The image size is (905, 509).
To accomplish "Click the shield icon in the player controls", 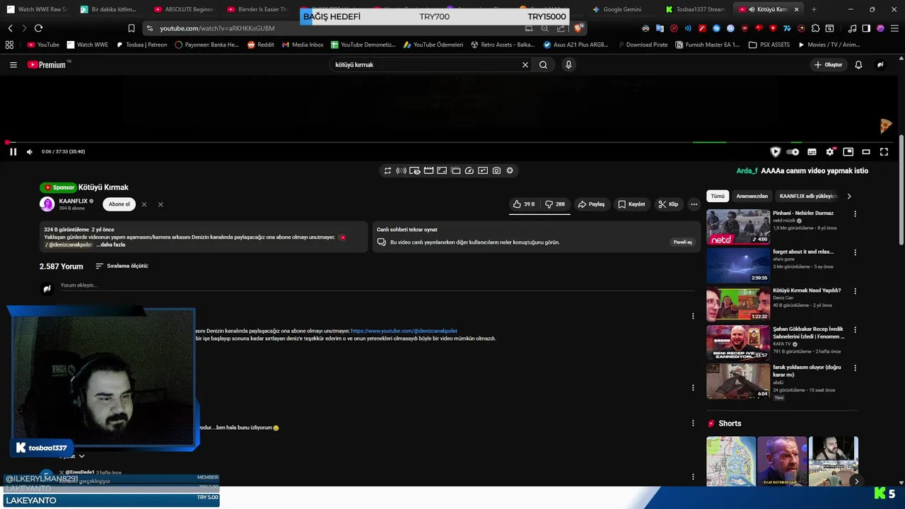I will [776, 152].
